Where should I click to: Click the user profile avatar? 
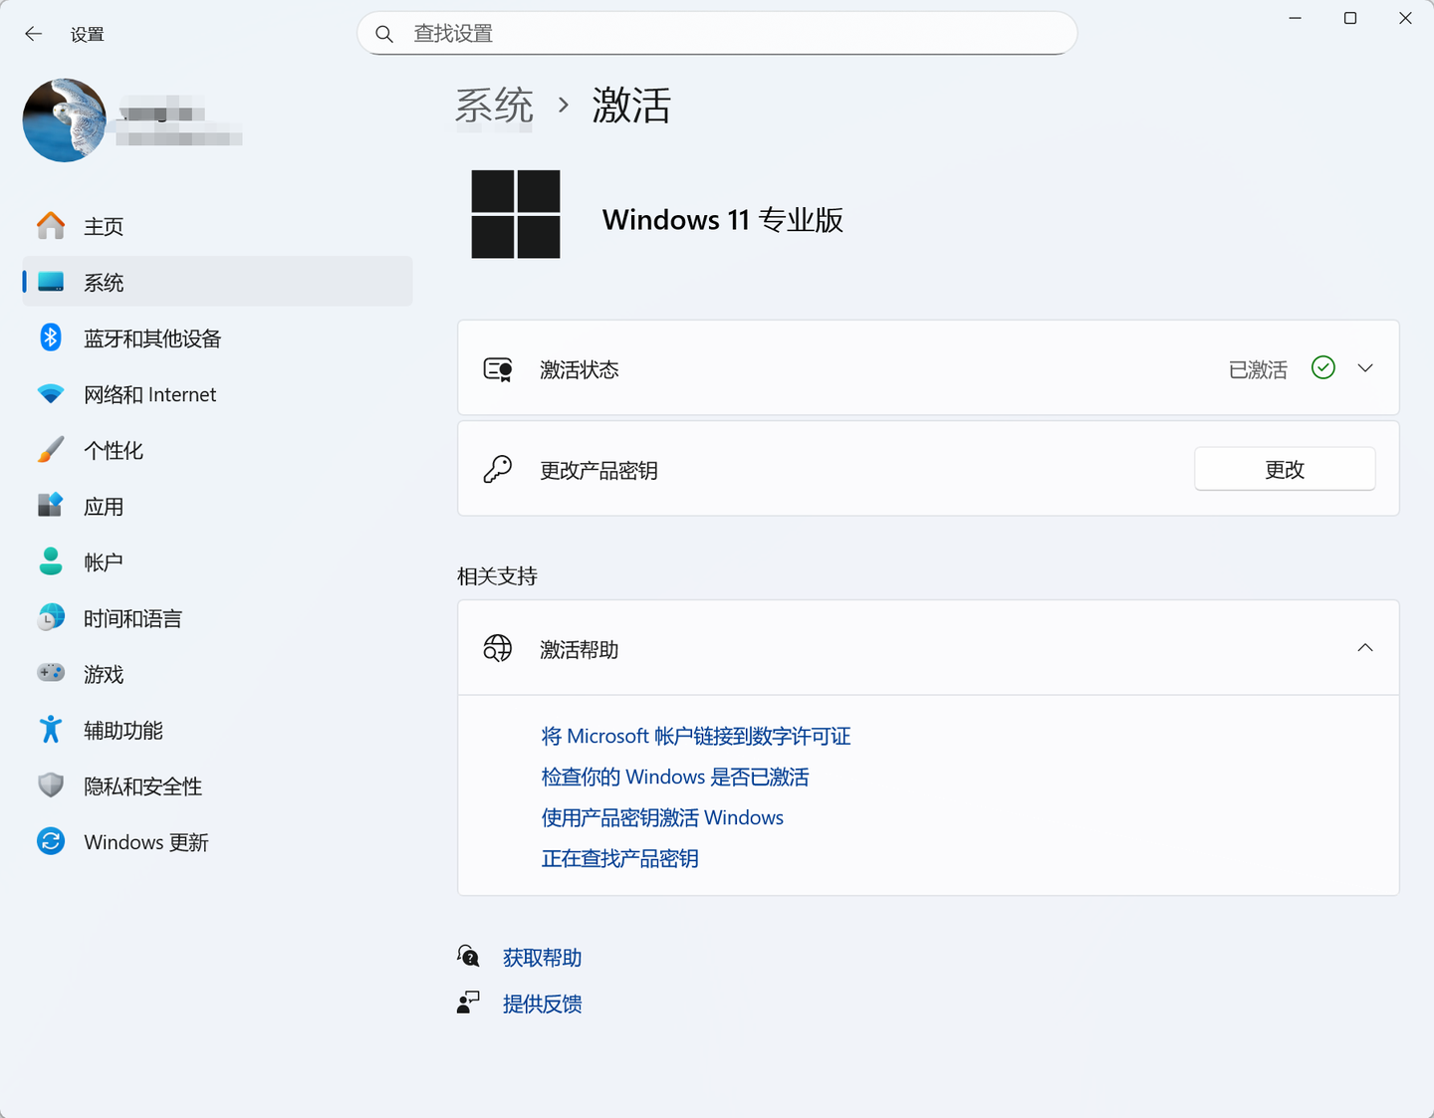[65, 120]
